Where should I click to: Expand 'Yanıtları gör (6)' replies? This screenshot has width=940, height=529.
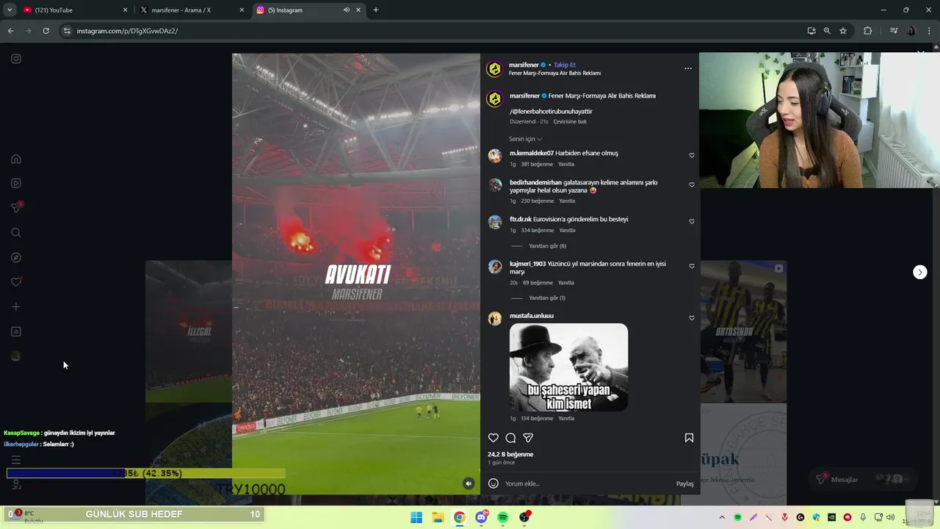point(547,246)
